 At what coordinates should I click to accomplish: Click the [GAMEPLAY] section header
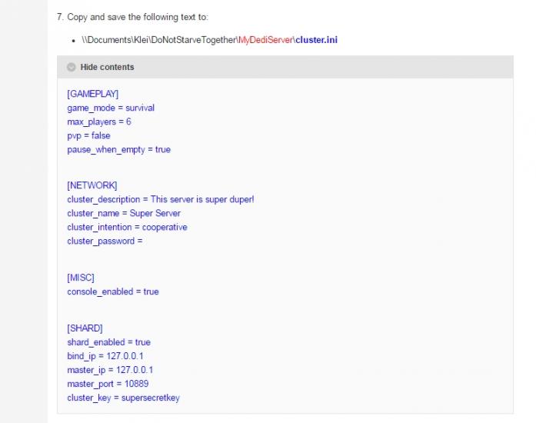click(x=92, y=94)
